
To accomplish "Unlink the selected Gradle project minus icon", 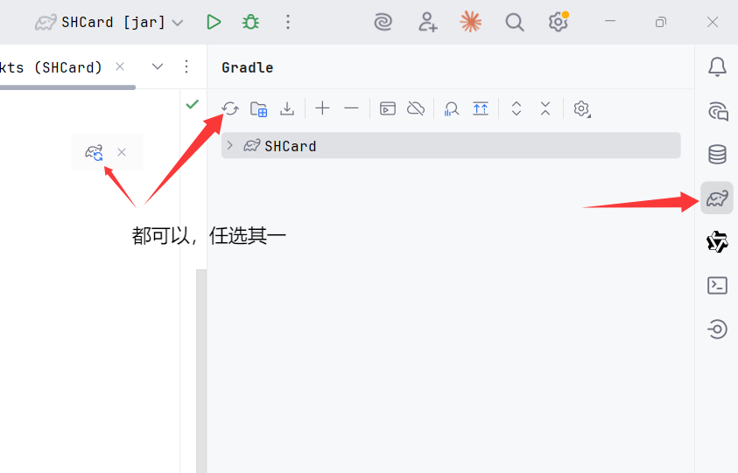I will (x=351, y=108).
